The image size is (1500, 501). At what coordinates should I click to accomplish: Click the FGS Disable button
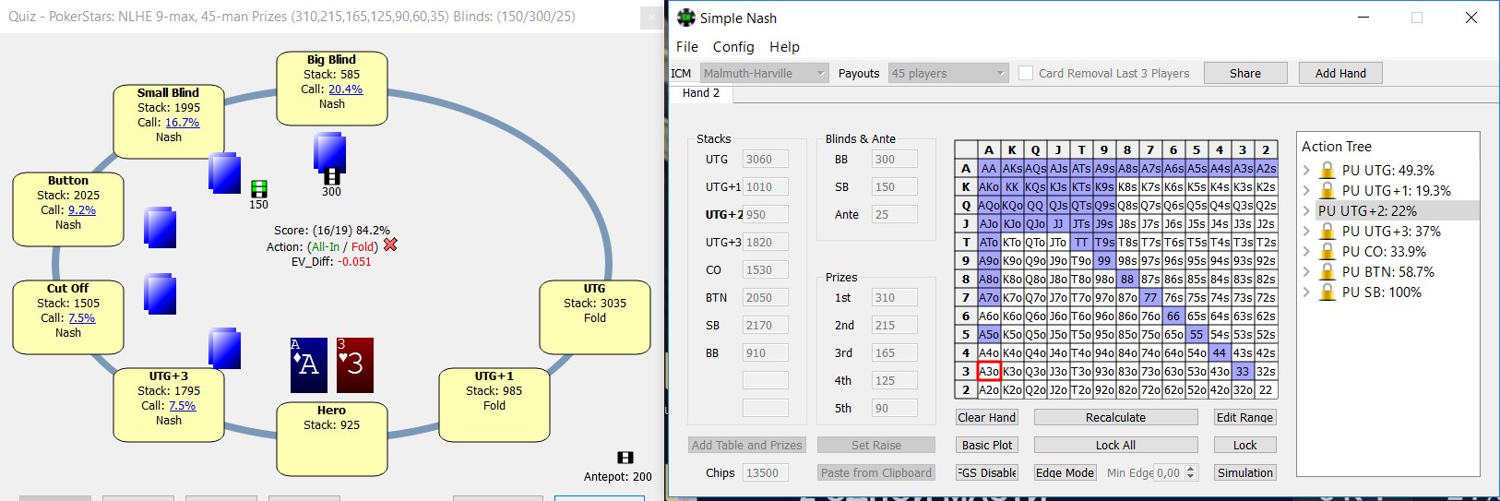[986, 472]
